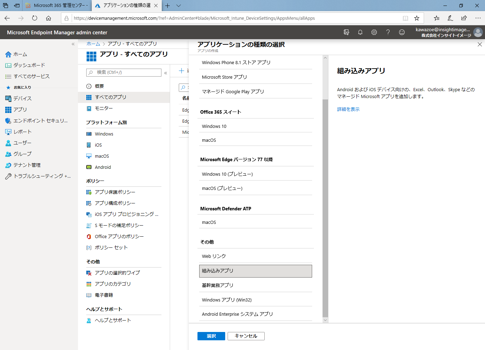Choose Managed Google Play app (マネージド Google Play)

click(256, 92)
